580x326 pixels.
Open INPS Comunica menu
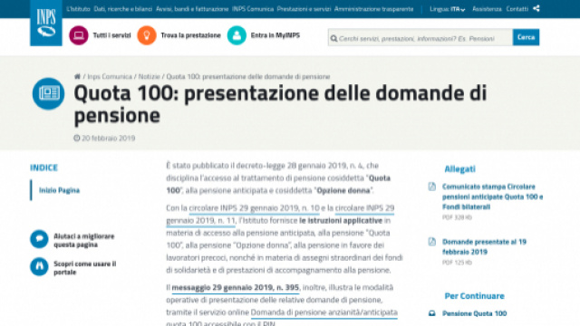click(253, 9)
